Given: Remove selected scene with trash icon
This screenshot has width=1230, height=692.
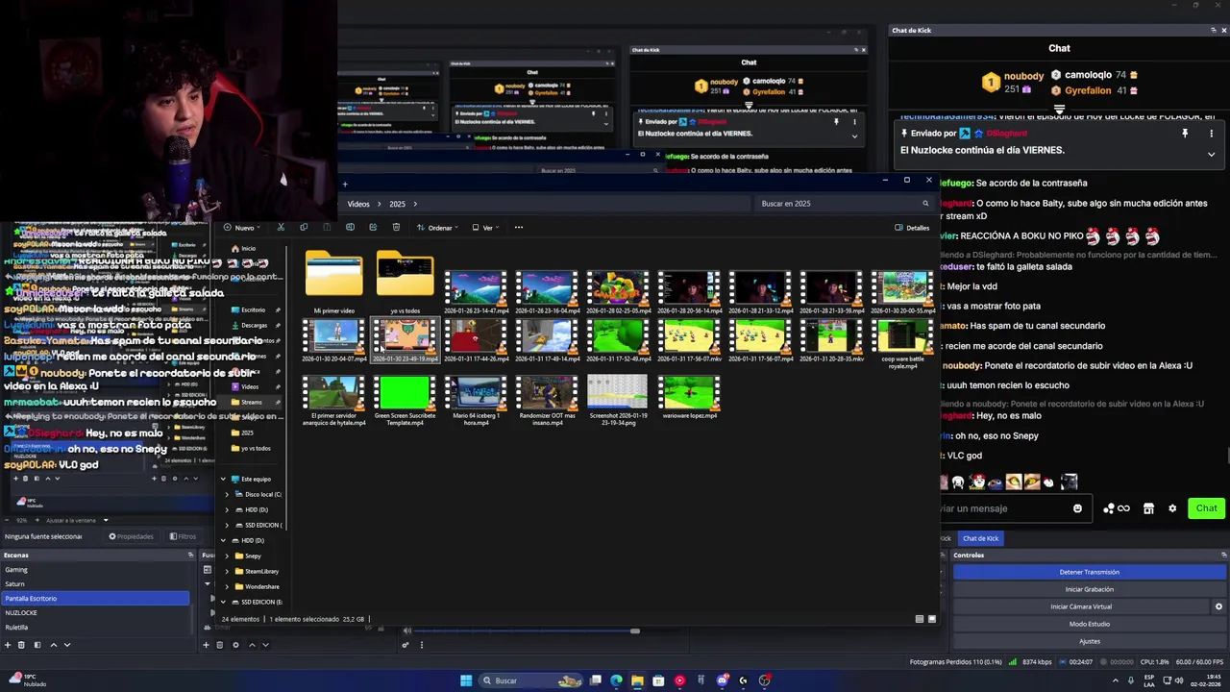Looking at the screenshot, I should (22, 645).
